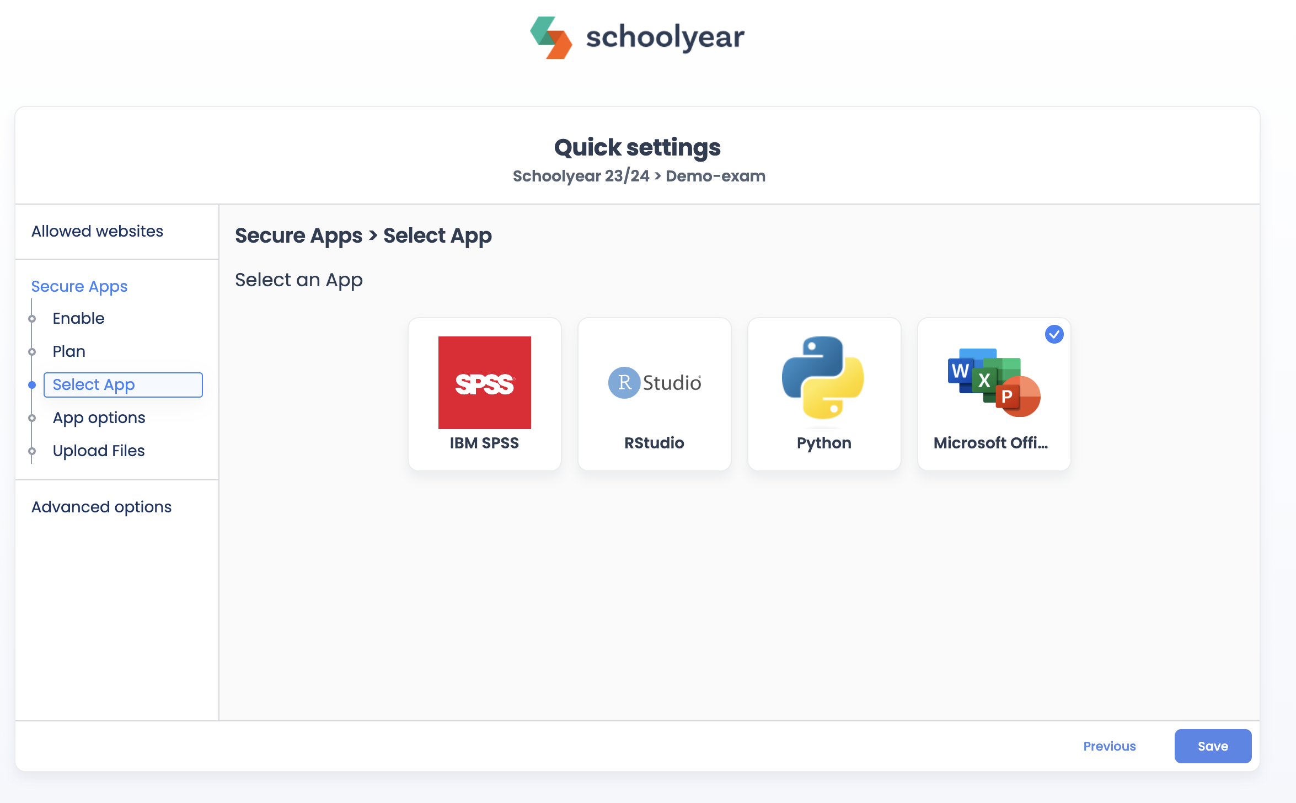Viewport: 1296px width, 803px height.
Task: Click the Upload Files bullet marker
Action: click(32, 451)
